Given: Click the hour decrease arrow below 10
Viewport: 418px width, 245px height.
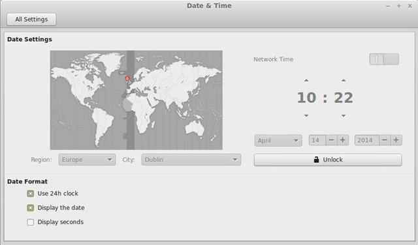Looking at the screenshot, I should coord(306,116).
